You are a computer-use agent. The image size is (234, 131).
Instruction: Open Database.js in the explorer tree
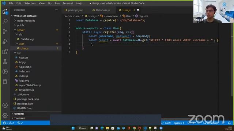click(36, 39)
